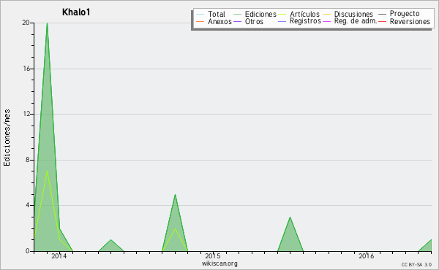Click the red Reversiones legend line swatch
Screen dimensions: 439x270
382,21
